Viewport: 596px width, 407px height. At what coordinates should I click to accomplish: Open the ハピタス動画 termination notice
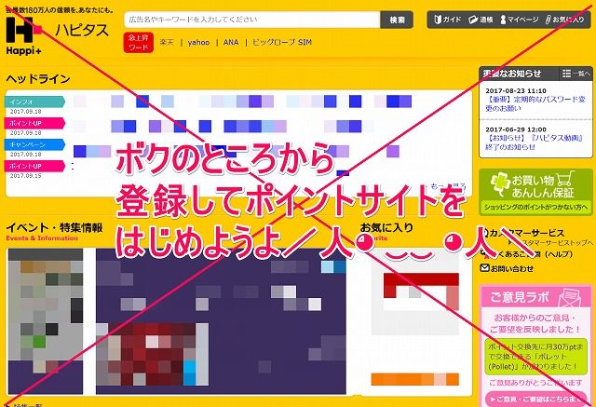(534, 142)
